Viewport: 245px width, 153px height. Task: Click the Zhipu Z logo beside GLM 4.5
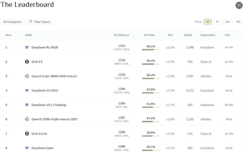pos(27,62)
